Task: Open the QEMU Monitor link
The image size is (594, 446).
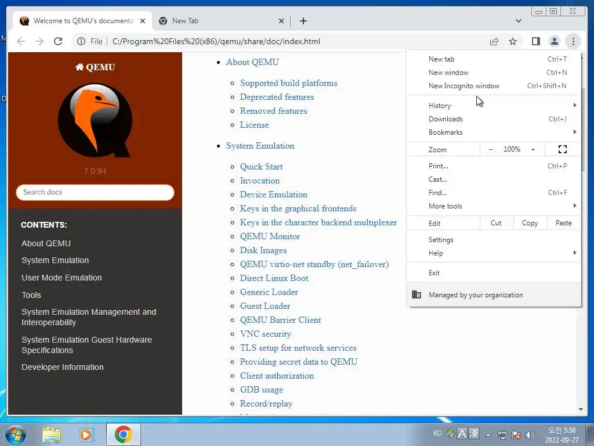Action: (270, 236)
